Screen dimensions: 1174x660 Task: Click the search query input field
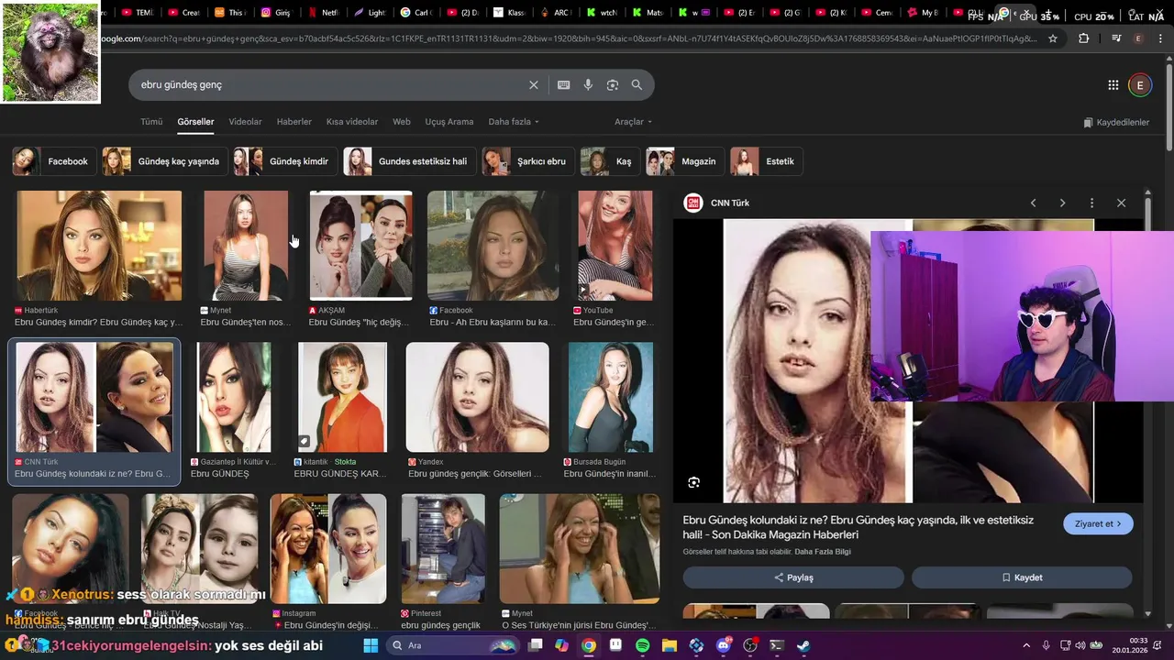click(x=330, y=84)
